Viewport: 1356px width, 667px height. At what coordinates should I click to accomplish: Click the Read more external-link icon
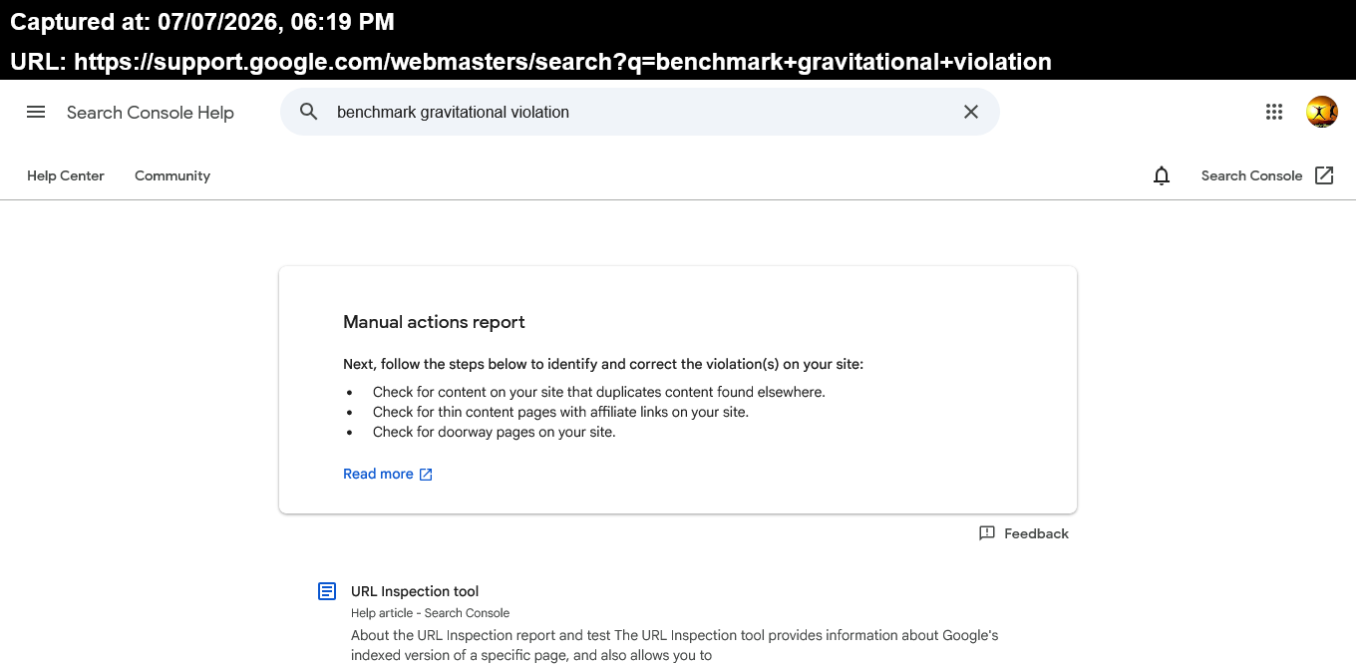(x=426, y=475)
